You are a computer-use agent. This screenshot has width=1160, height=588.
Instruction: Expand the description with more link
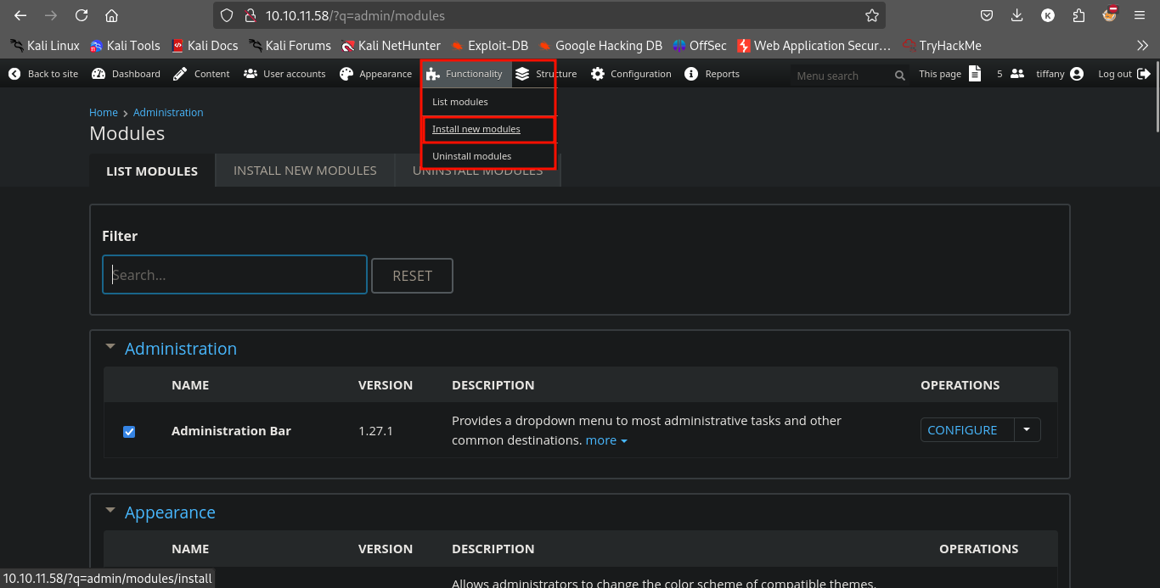click(605, 440)
